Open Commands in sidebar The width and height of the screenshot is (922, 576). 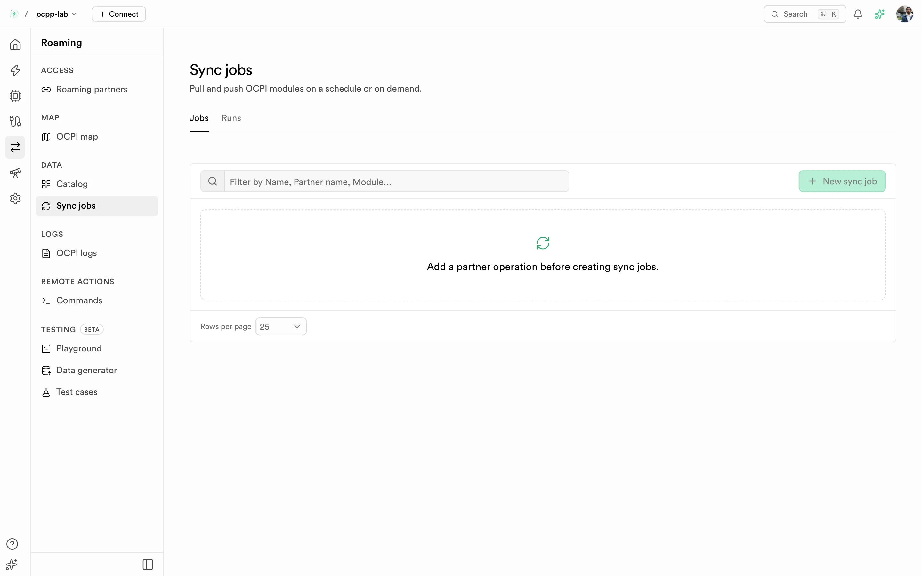coord(97,300)
